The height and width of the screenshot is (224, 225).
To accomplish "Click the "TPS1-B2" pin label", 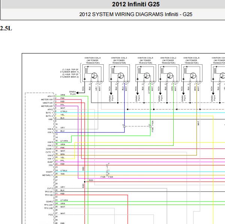I will click(49, 195).
